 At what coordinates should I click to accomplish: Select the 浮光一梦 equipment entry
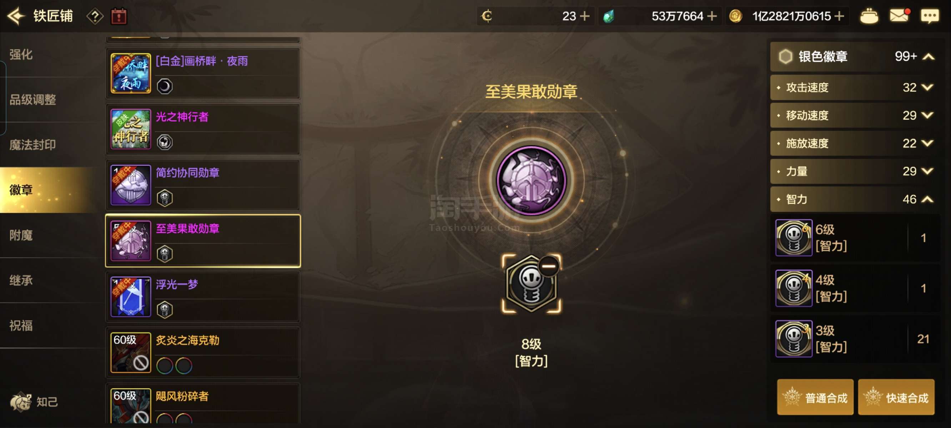click(203, 297)
